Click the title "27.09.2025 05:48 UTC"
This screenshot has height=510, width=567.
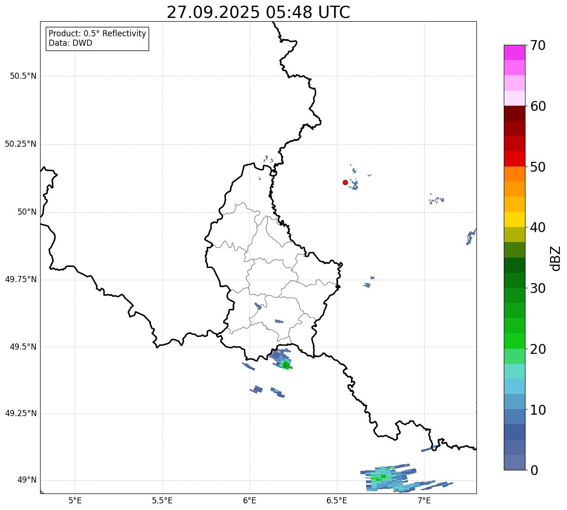click(258, 12)
